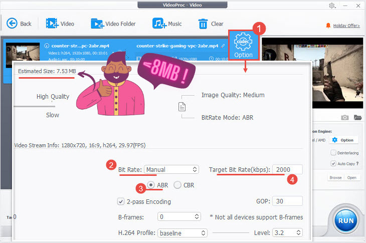Open settings gear in the title bar
Viewport: 366px width, 243px height.
[332, 6]
